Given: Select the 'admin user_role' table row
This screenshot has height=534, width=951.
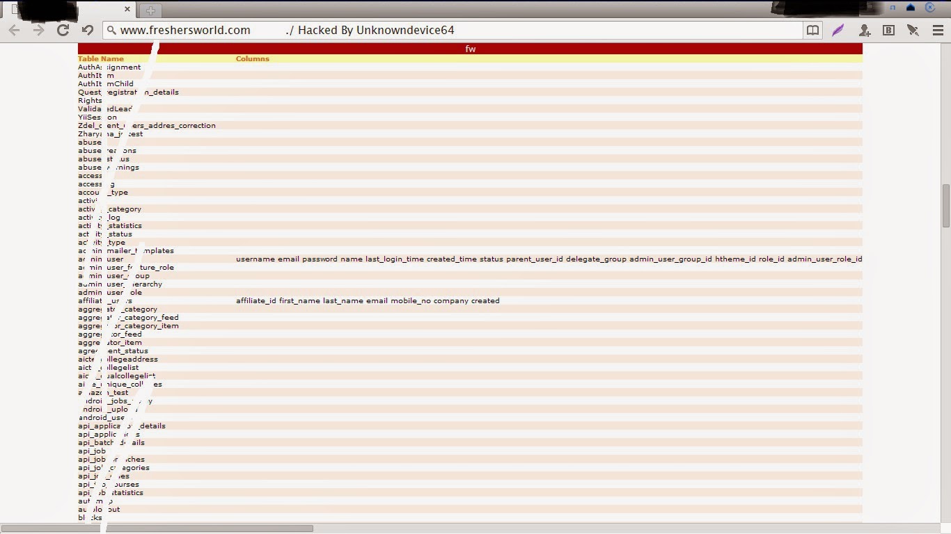Looking at the screenshot, I should 470,293.
